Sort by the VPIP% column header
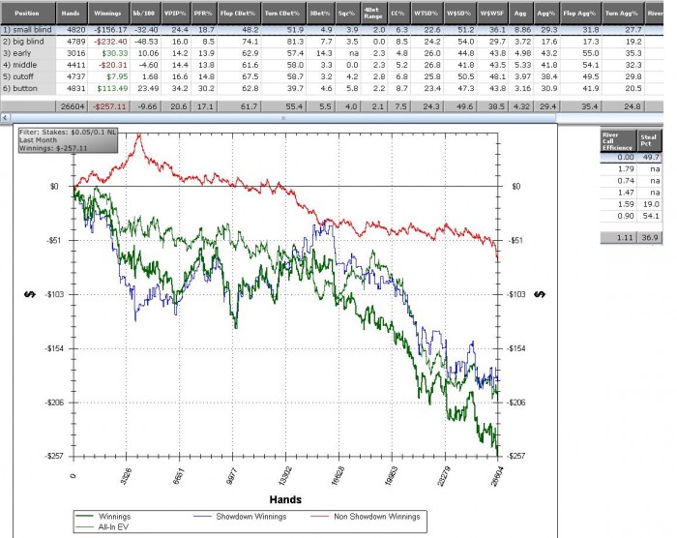Viewport: 677px width, 538px height. (176, 14)
